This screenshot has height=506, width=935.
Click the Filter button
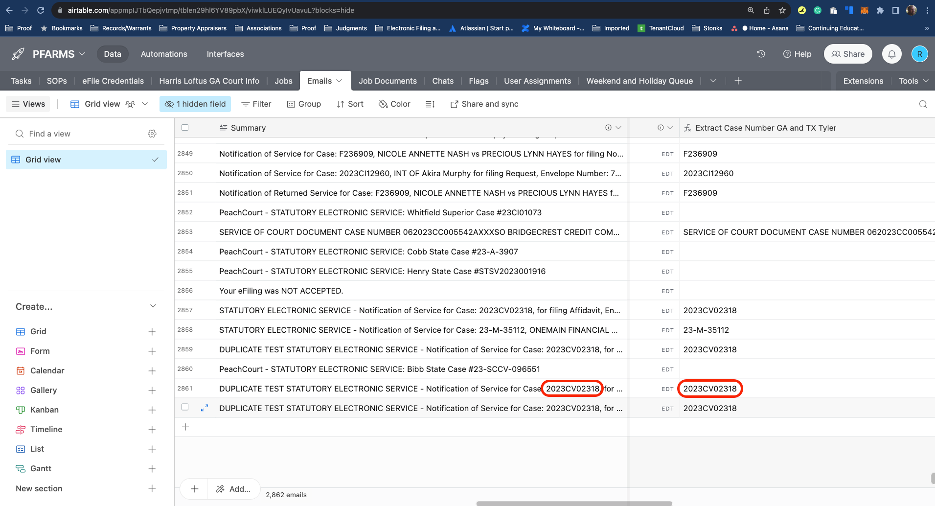coord(256,104)
